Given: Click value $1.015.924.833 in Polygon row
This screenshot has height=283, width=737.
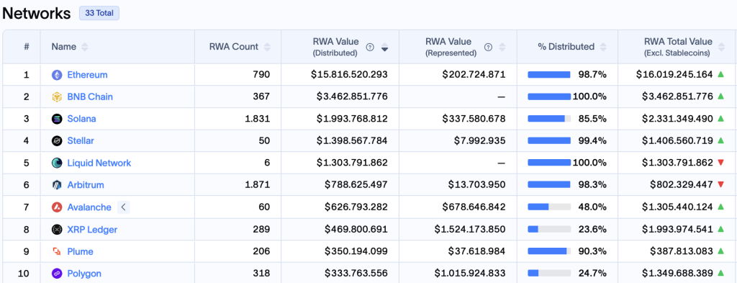Looking at the screenshot, I should [x=470, y=274].
